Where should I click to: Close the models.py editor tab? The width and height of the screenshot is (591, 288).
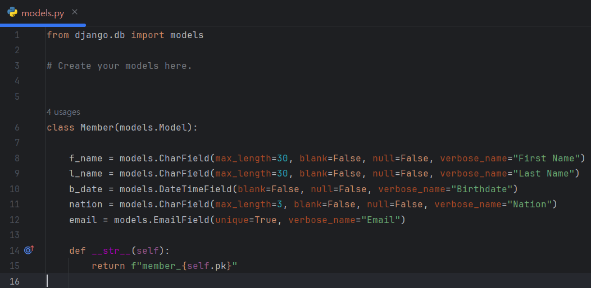pos(75,12)
